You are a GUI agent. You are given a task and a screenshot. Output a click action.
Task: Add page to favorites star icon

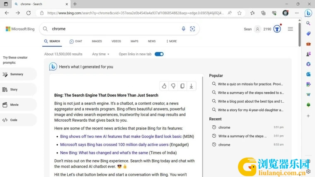[239, 13]
